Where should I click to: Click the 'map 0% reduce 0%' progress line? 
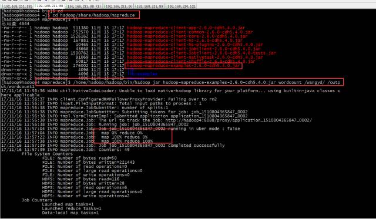[x=122, y=133]
